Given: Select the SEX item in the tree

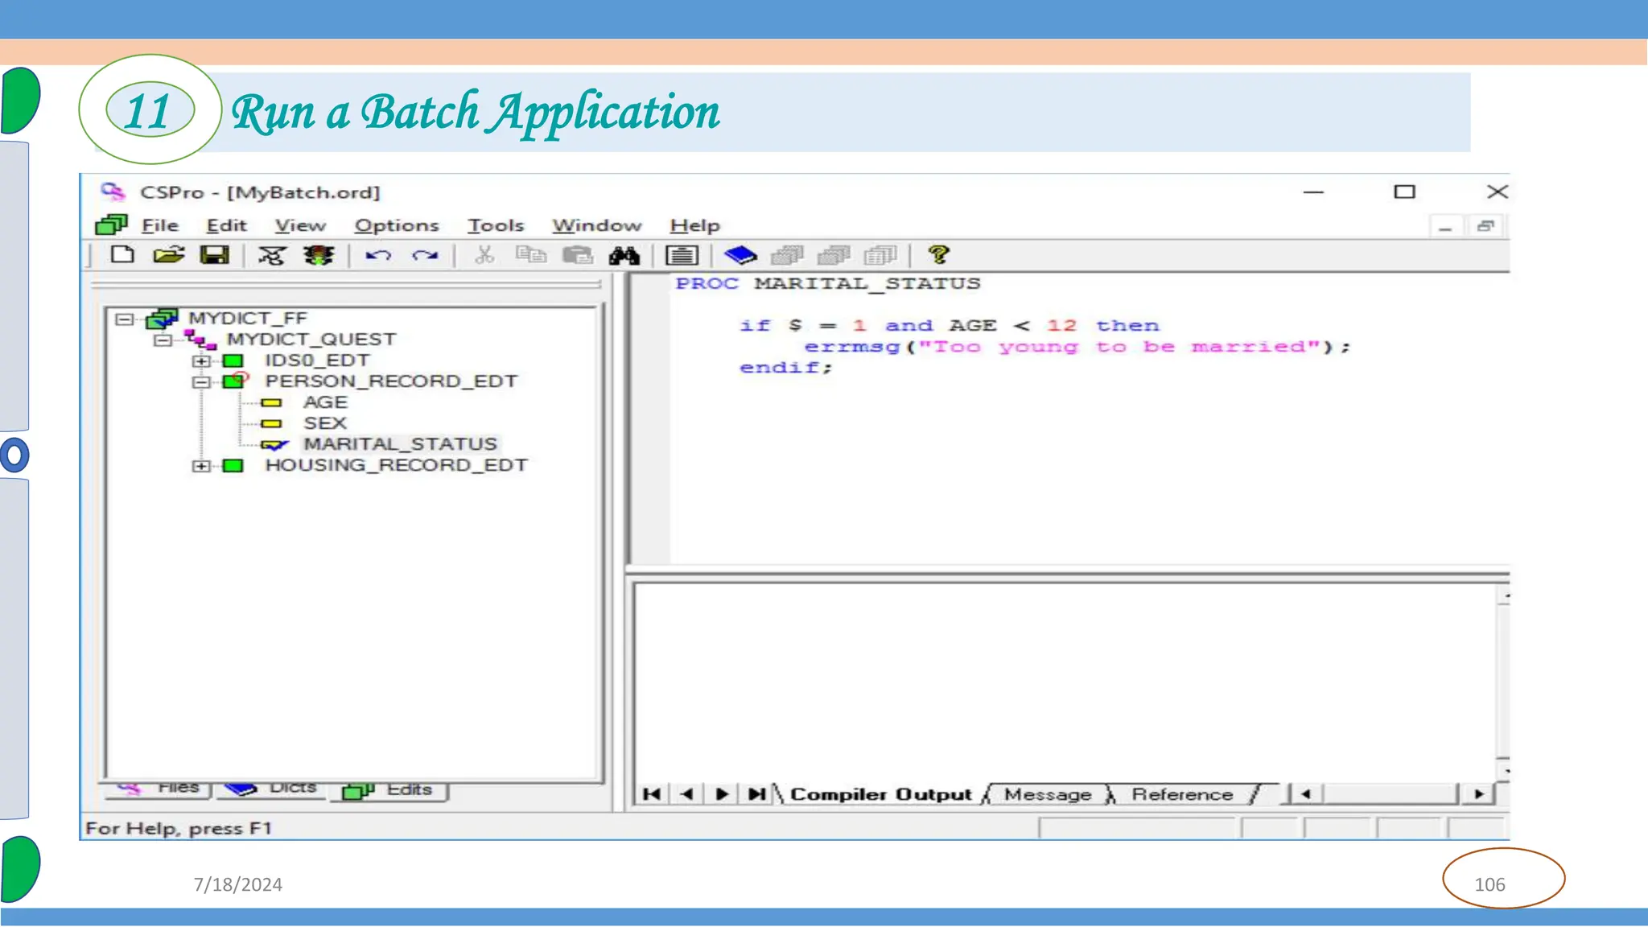Looking at the screenshot, I should point(325,423).
